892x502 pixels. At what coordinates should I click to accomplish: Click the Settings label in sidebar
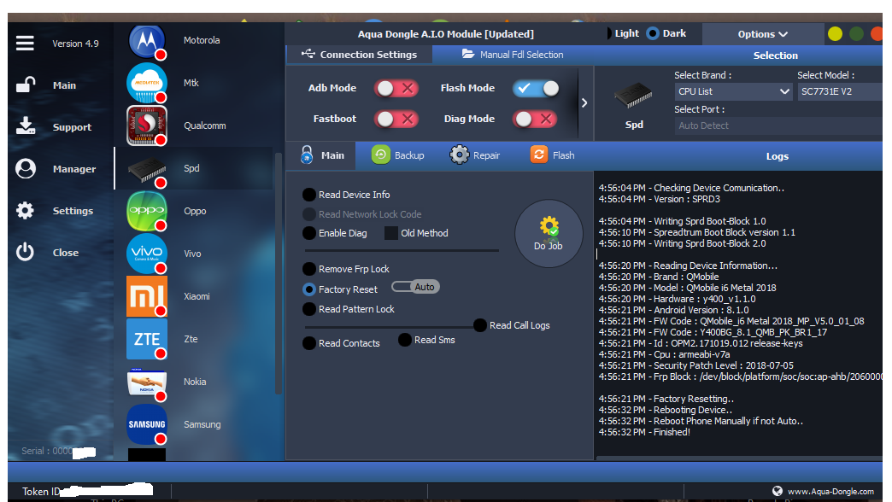point(73,211)
